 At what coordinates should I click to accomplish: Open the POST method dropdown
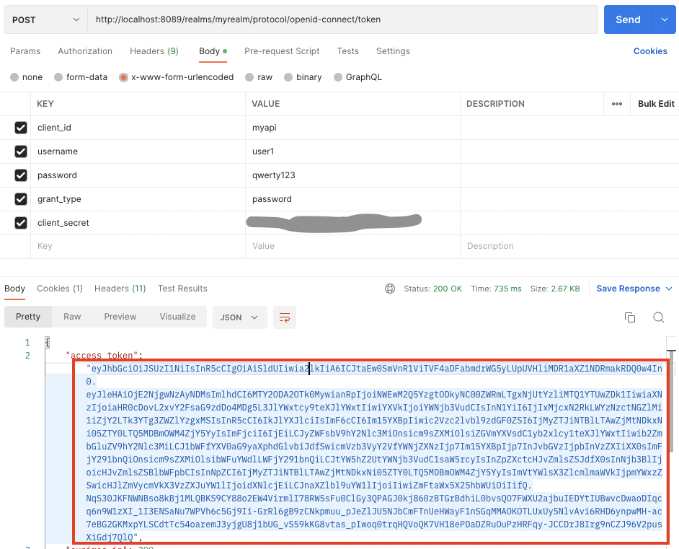click(45, 19)
